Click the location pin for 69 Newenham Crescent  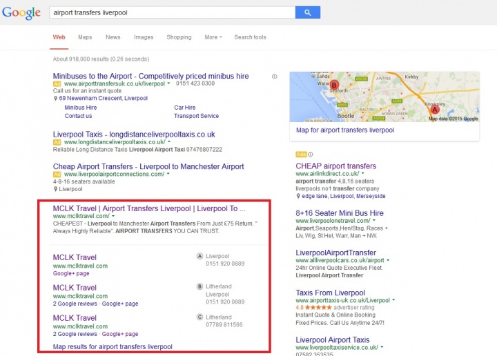pos(55,99)
